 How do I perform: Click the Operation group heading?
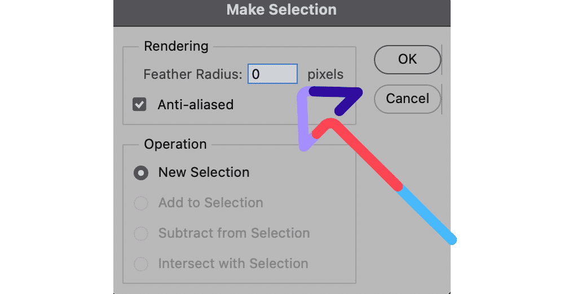pos(175,145)
